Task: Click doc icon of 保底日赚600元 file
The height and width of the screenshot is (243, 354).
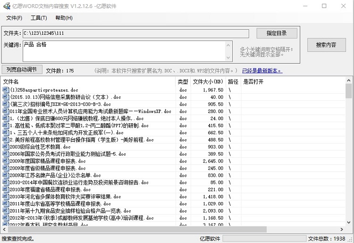Action: point(5,118)
